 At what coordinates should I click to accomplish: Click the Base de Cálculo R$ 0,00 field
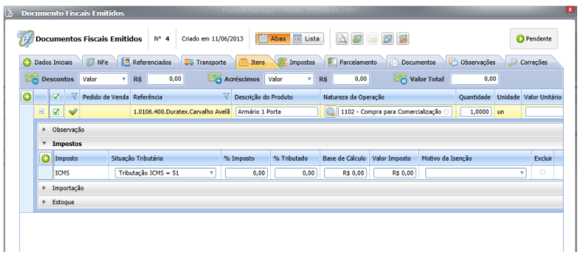point(345,173)
